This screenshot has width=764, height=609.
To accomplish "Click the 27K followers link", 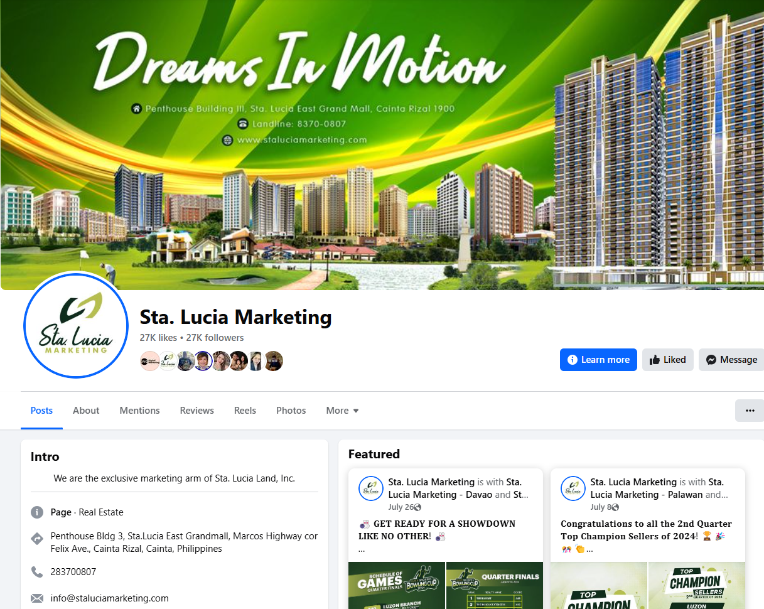I will coord(215,338).
